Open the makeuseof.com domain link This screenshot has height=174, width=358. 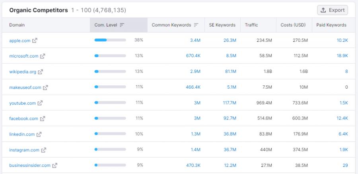coord(25,87)
